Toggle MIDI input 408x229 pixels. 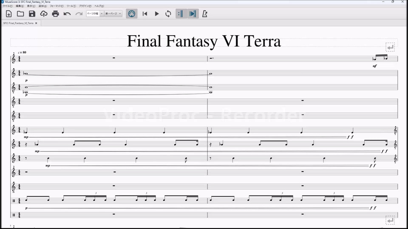(132, 14)
